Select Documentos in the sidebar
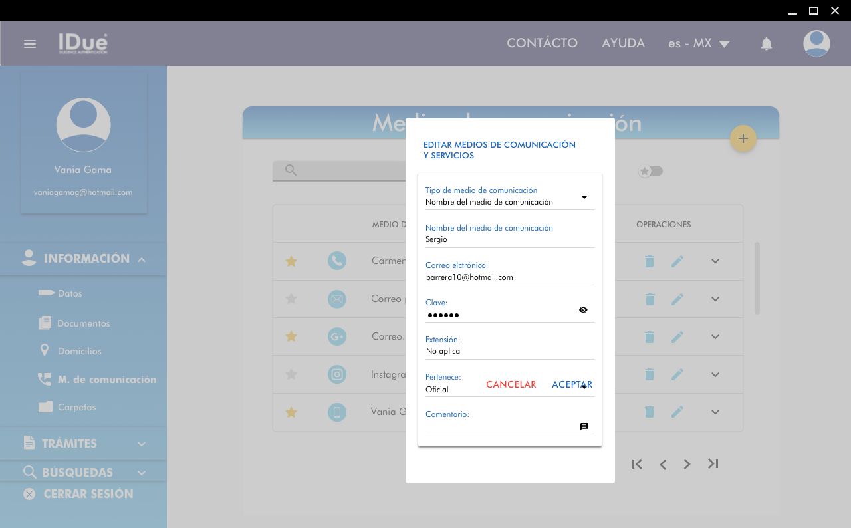This screenshot has width=851, height=528. (83, 324)
